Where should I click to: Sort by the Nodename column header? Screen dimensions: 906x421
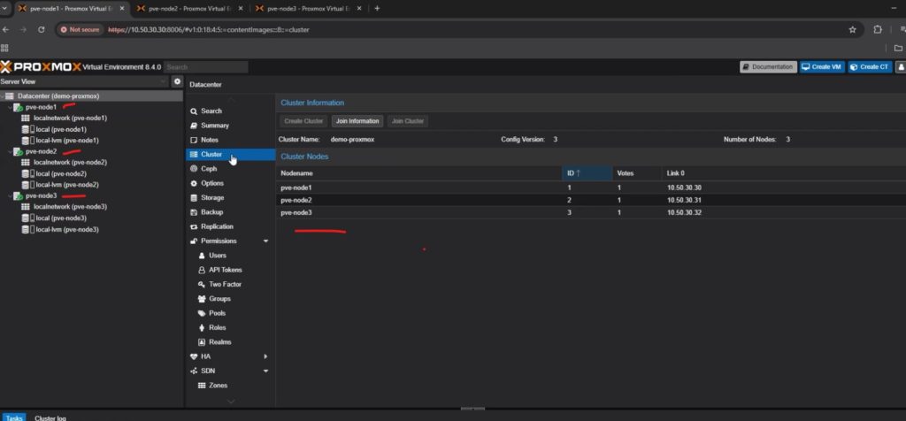point(418,173)
